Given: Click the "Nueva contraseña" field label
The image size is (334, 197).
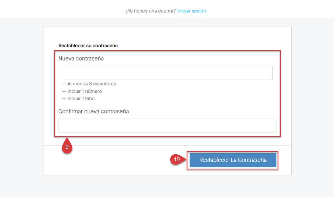Looking at the screenshot, I should coord(81,58).
